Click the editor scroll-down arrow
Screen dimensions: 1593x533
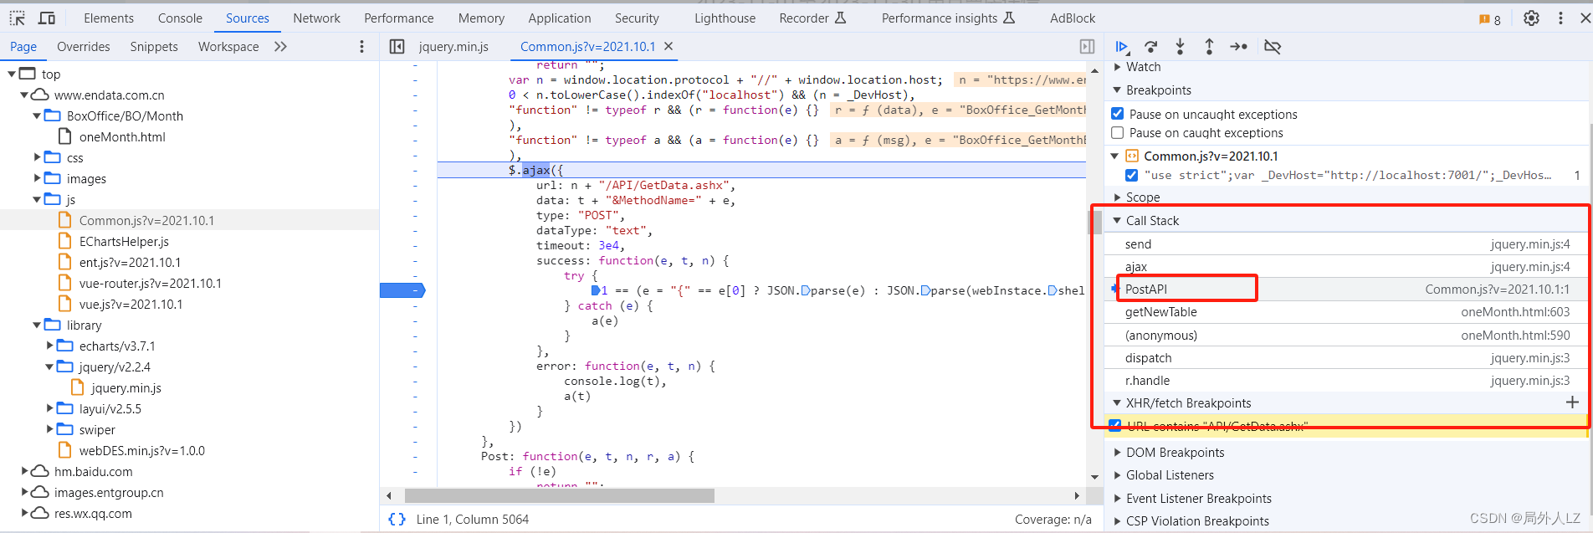pyautogui.click(x=1094, y=477)
